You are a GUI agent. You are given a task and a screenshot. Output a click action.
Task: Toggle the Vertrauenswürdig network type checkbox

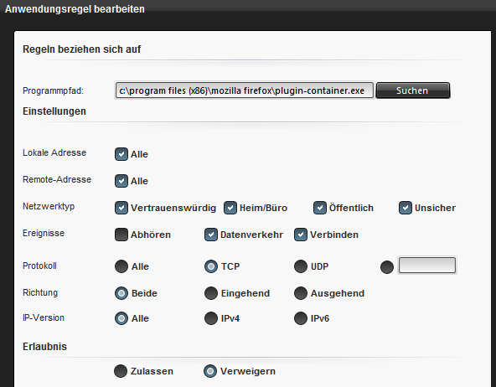click(121, 208)
